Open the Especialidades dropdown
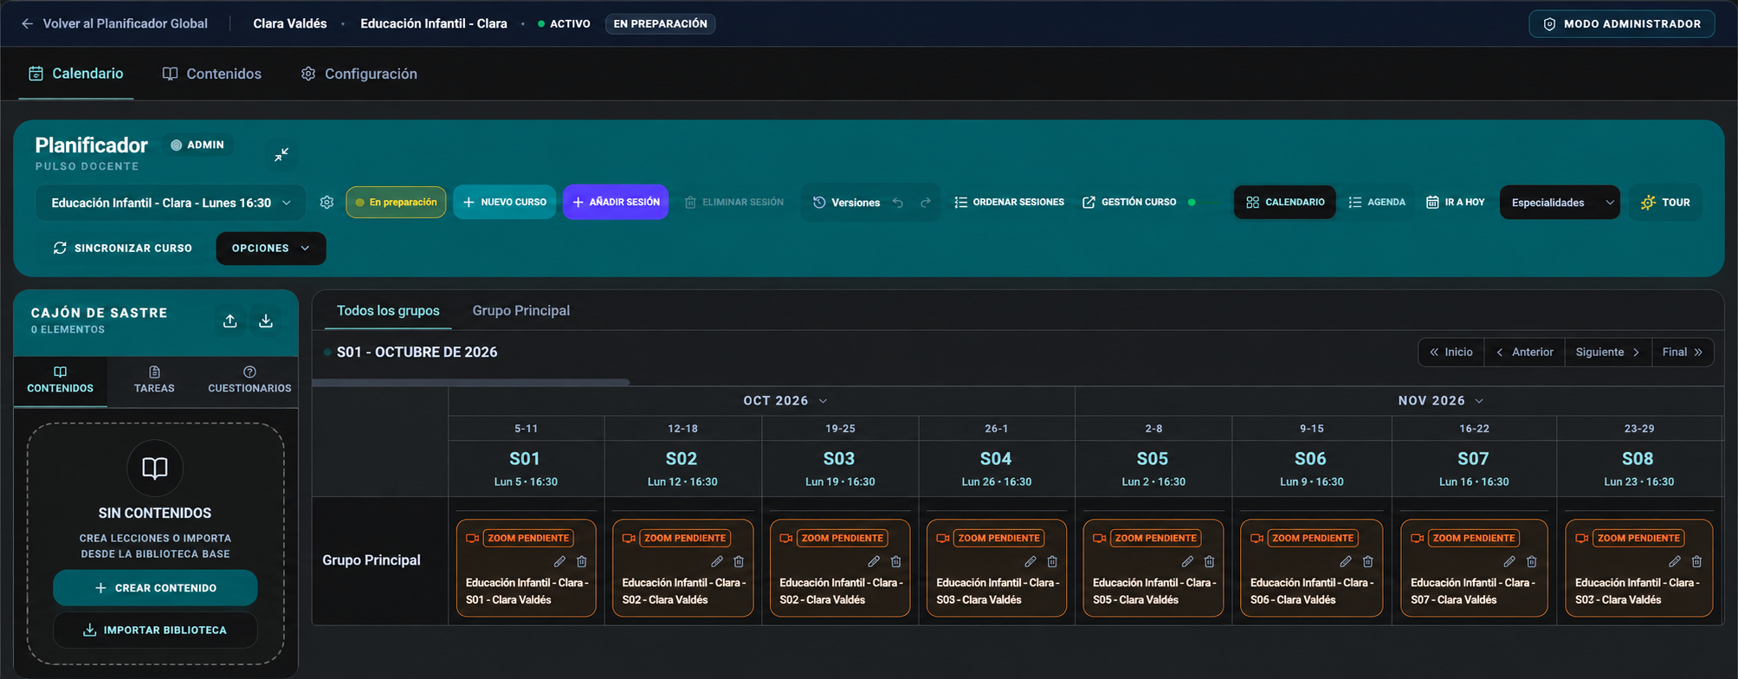The image size is (1738, 679). [1560, 203]
